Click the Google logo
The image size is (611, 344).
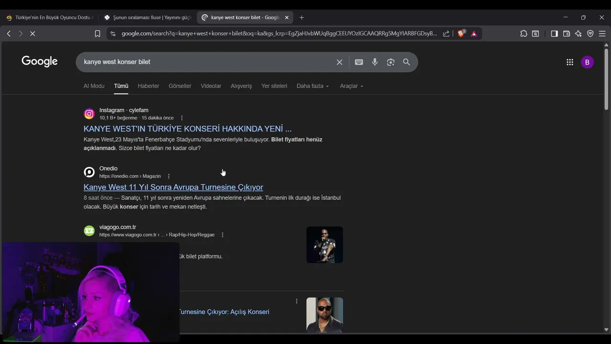(40, 61)
